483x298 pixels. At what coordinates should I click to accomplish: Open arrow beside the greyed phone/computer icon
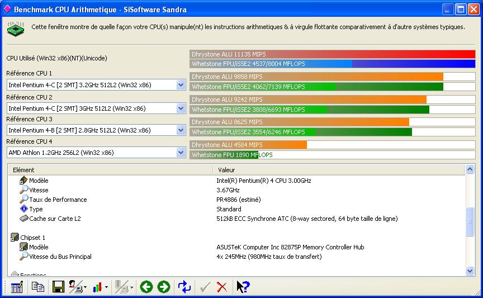tap(131, 287)
